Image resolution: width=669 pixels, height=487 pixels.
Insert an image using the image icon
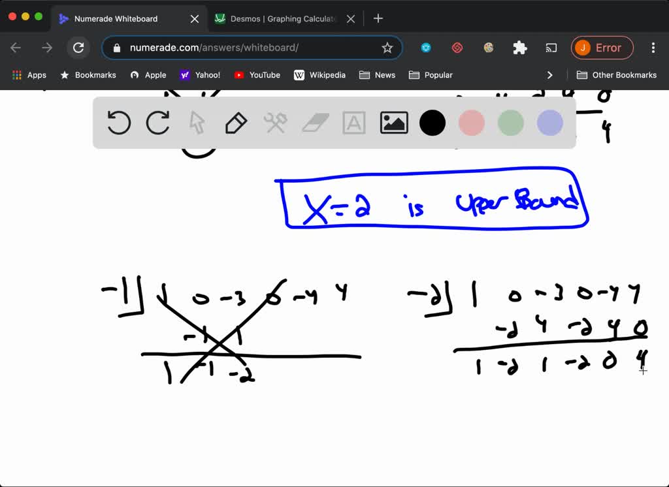coord(393,123)
